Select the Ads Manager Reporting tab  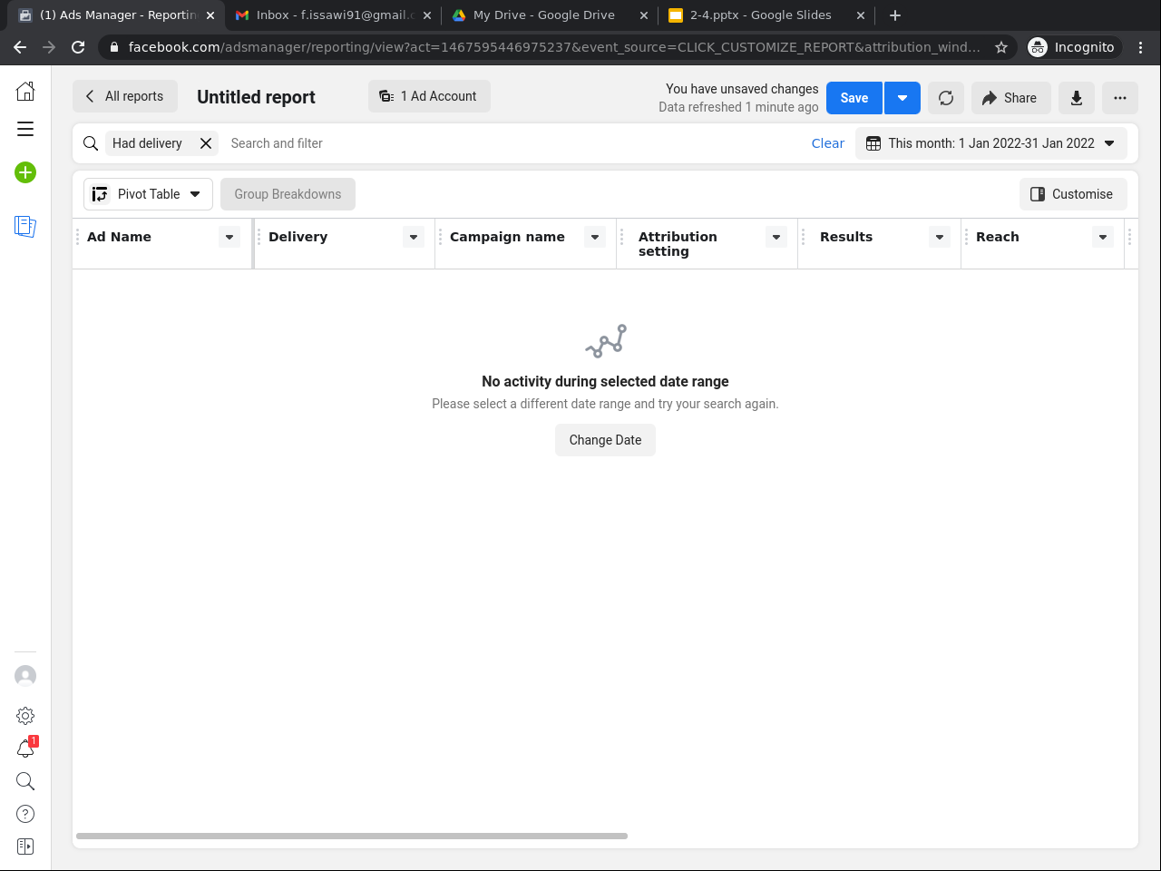click(x=116, y=15)
